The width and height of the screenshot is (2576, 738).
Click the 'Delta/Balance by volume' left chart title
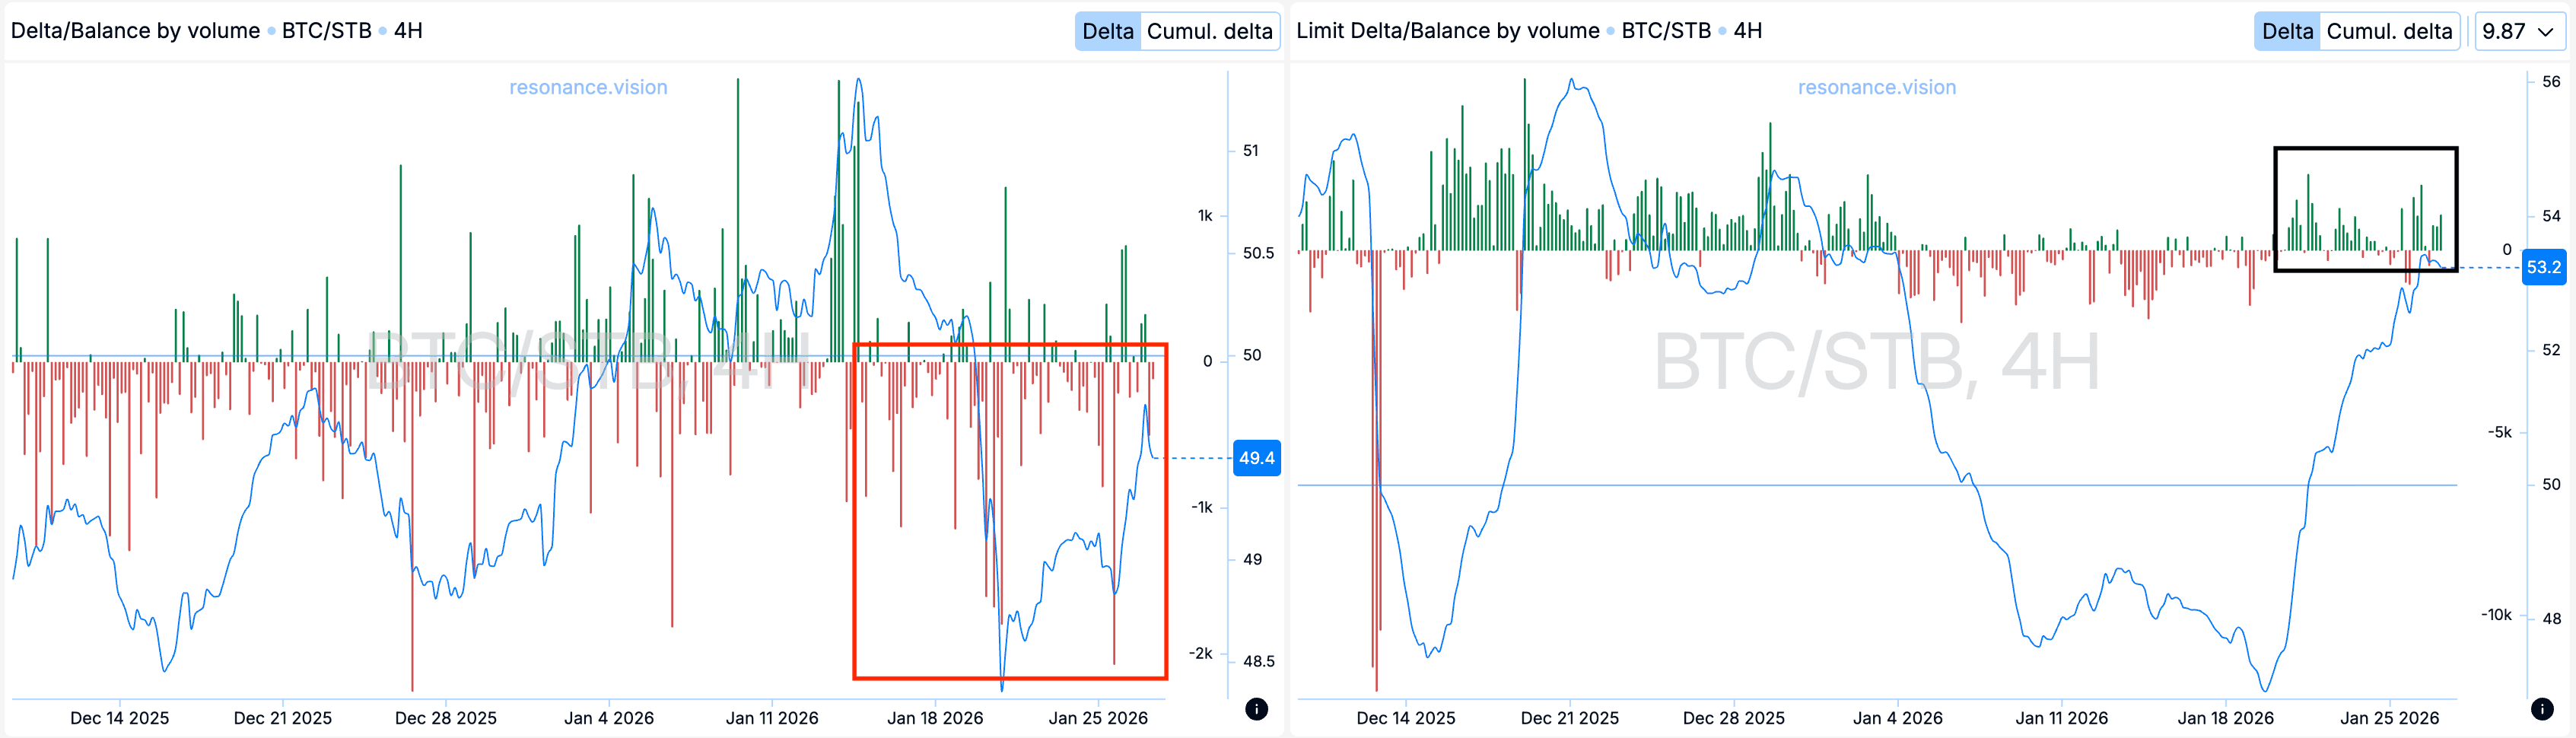(135, 31)
